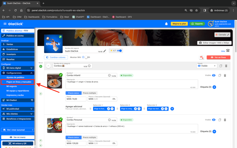Change the Cerrado store status
Viewport: 237px width, 148px height.
222,35
